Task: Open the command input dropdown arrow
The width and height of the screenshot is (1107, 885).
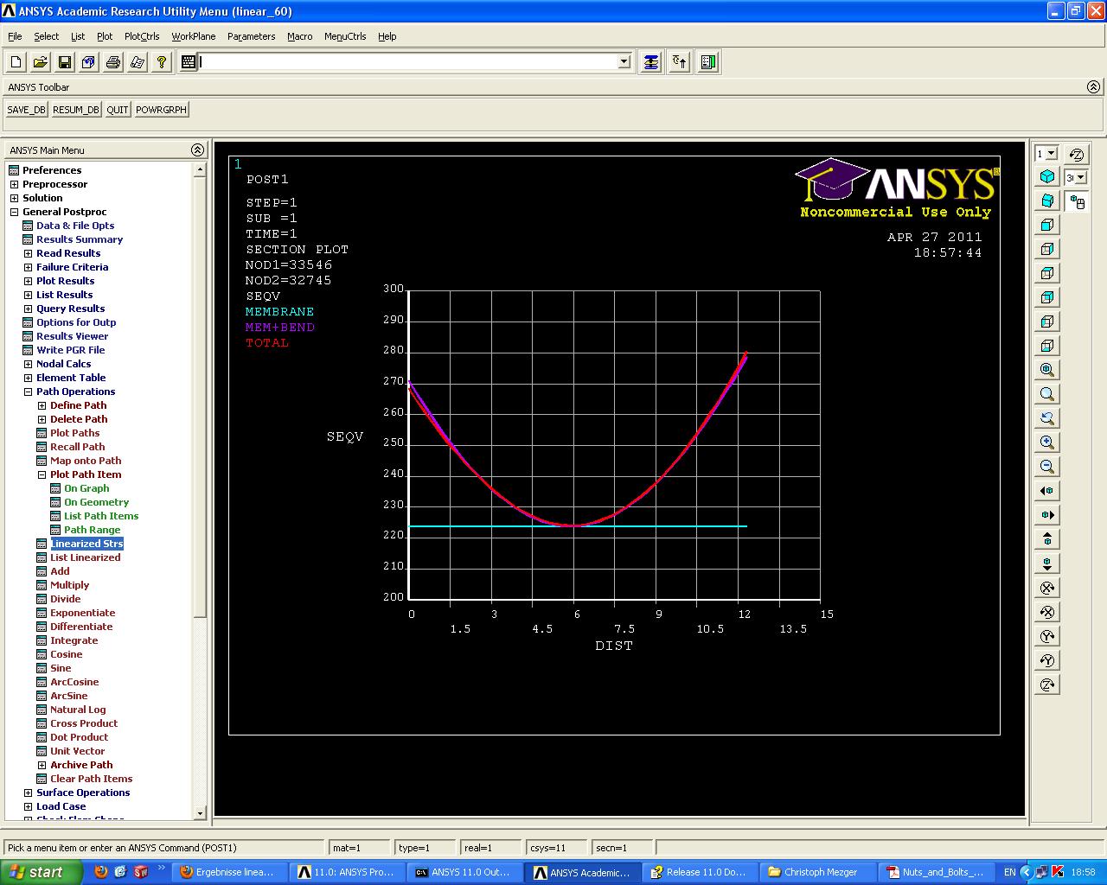Action: pos(624,62)
